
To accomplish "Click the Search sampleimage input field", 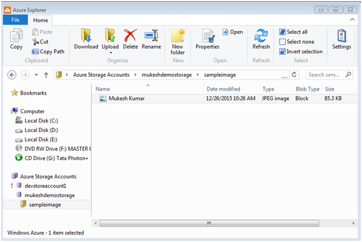I will 326,75.
